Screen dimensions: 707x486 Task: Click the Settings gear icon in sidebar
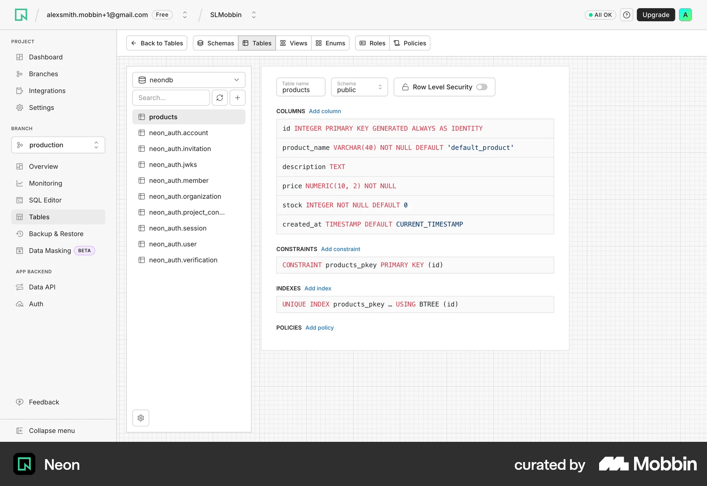20,108
